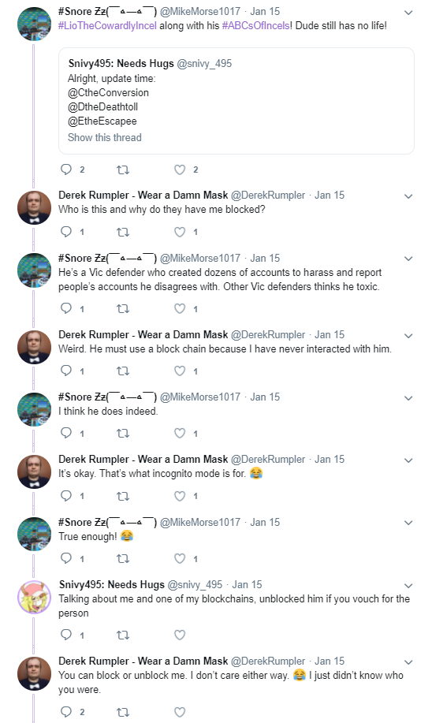Like the tweet "Who is this and why do they have me blocked?"
Image resolution: width=432 pixels, height=723 pixels.
180,232
